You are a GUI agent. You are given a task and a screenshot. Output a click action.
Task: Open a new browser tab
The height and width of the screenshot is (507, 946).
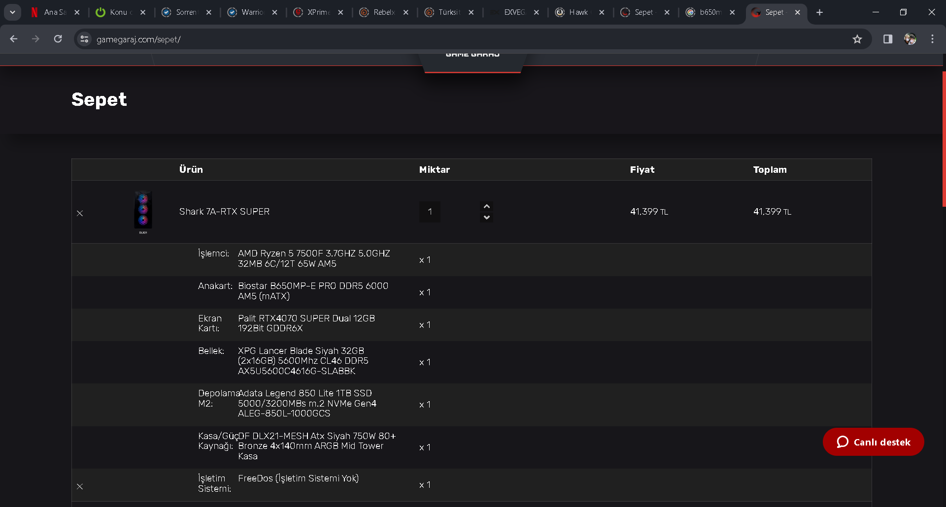819,12
